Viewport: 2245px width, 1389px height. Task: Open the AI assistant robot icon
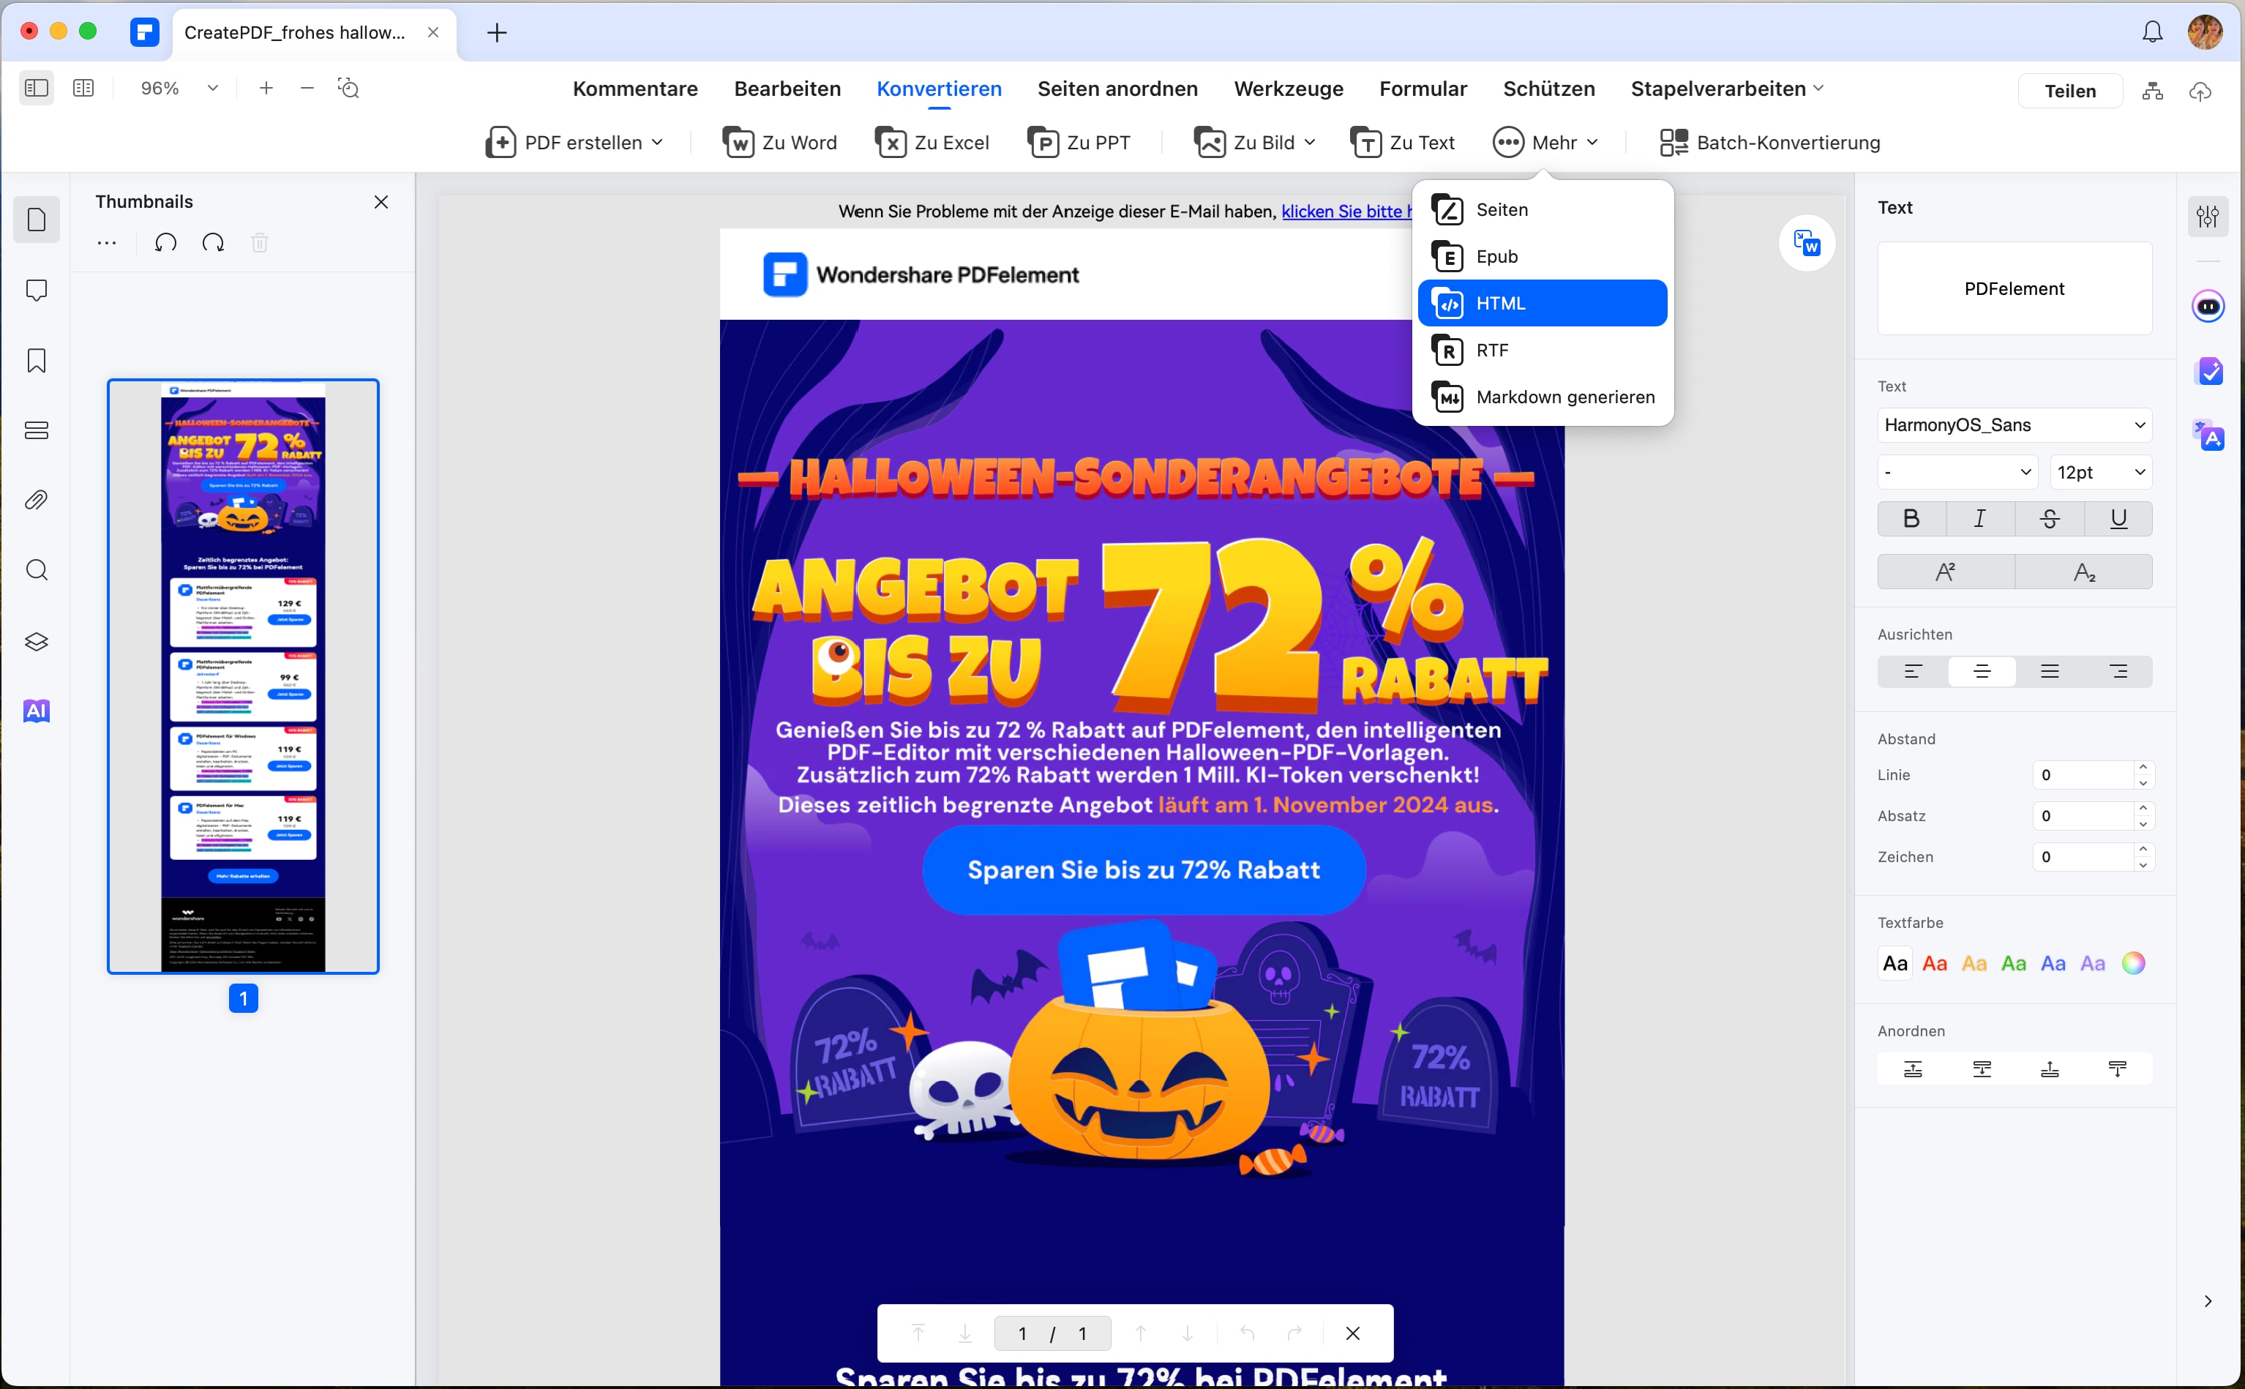click(2208, 306)
